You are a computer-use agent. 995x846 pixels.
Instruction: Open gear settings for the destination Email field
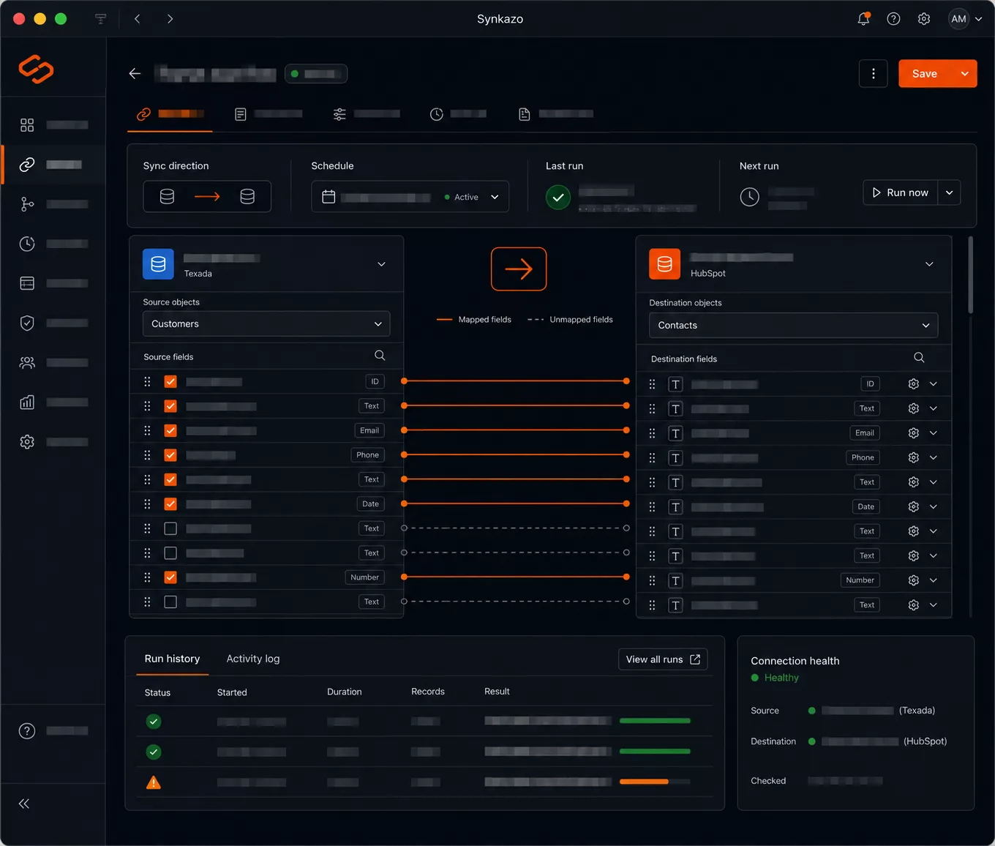coord(913,433)
